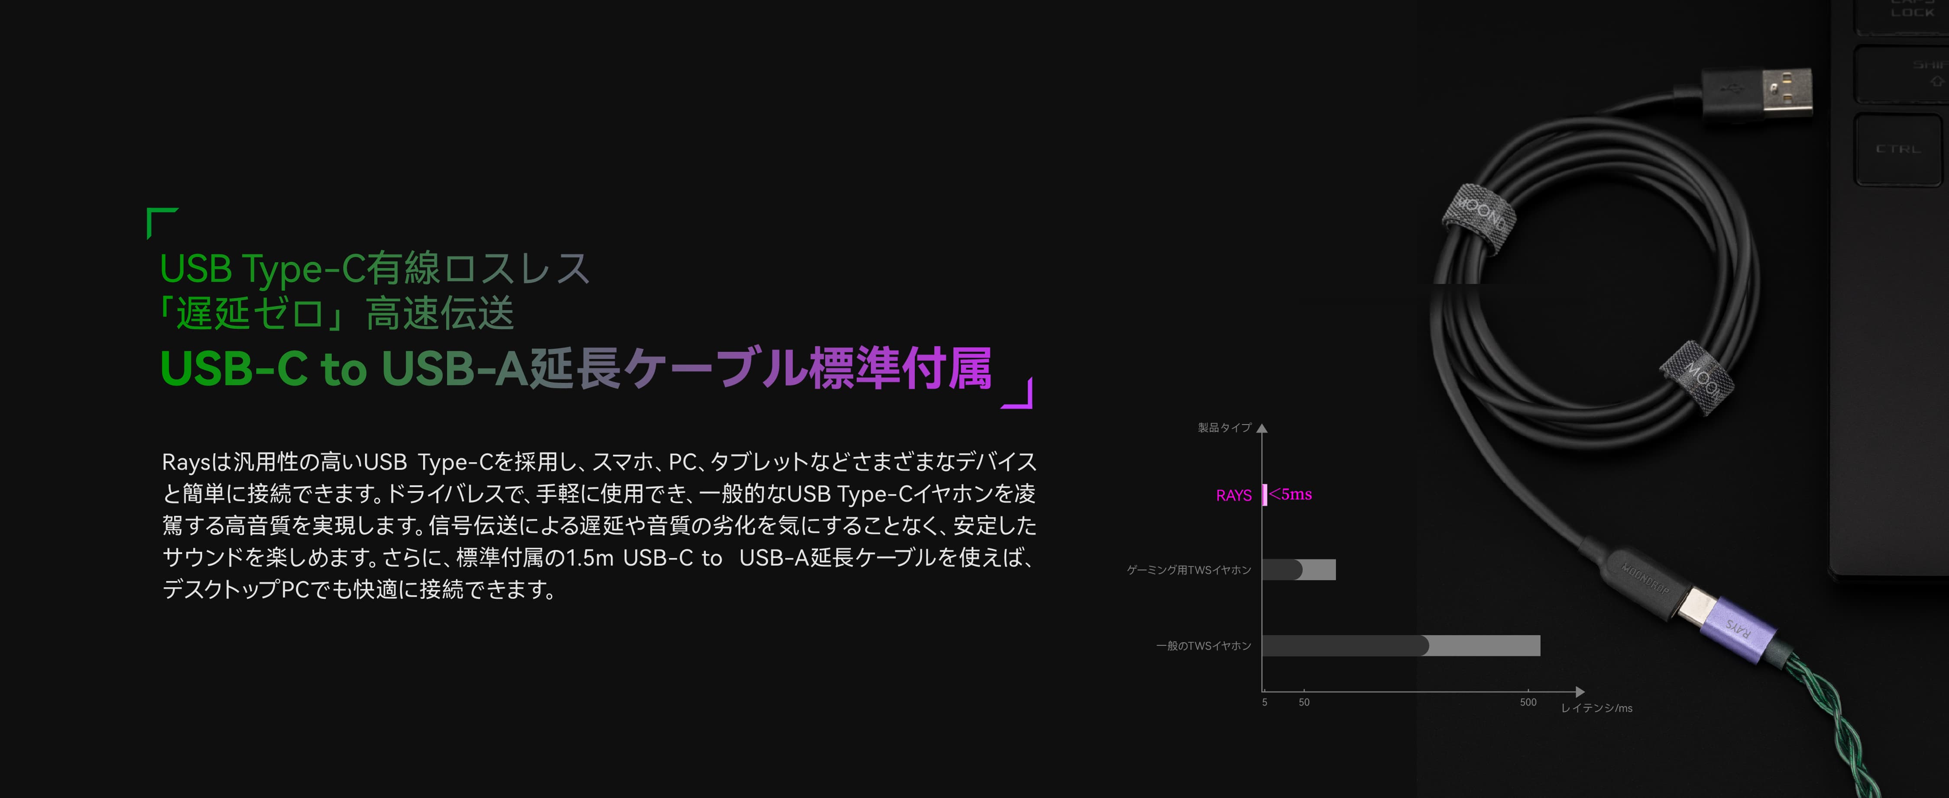Image resolution: width=1949 pixels, height=798 pixels.
Task: Click the 一般のTWSイヤホン latency bar
Action: tap(1400, 646)
